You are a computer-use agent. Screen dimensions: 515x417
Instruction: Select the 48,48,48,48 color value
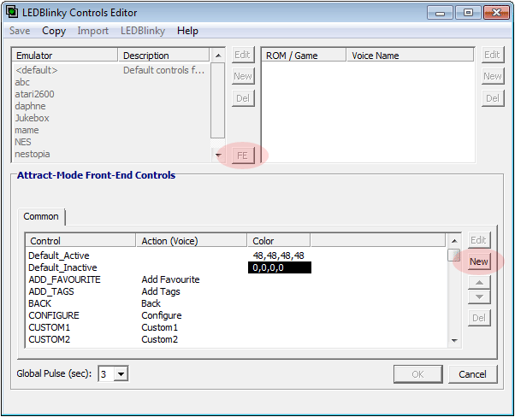pyautogui.click(x=279, y=255)
